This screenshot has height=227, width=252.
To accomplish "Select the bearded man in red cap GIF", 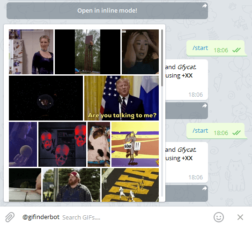I will [71, 185].
